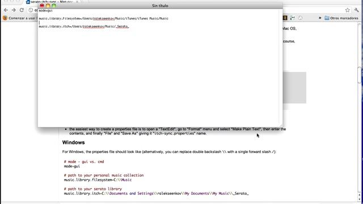
Task: Click the site globe icon in address bar
Action: pyautogui.click(x=31, y=10)
